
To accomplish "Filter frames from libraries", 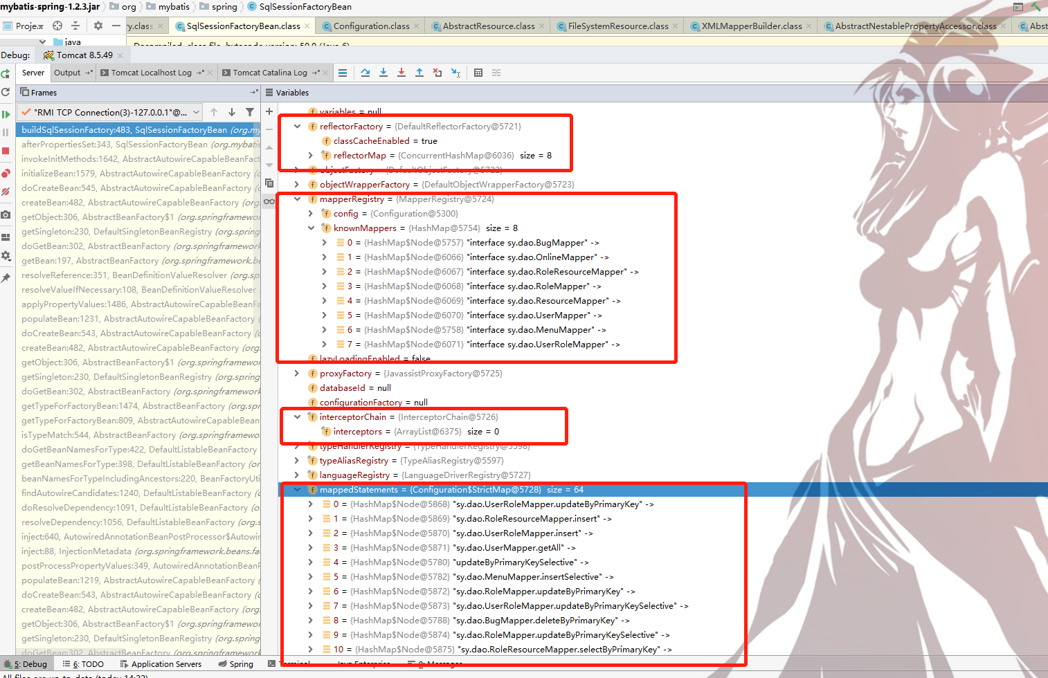I will pos(250,112).
